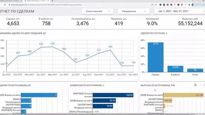Click the ОТЧЕТ ПО СДЕЛКАМ report title
Viewport: 205px width, 115px height.
tap(17, 11)
